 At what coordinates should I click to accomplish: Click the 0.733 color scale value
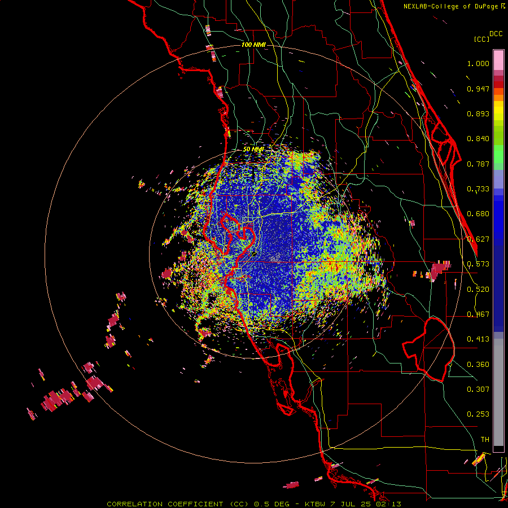click(478, 189)
